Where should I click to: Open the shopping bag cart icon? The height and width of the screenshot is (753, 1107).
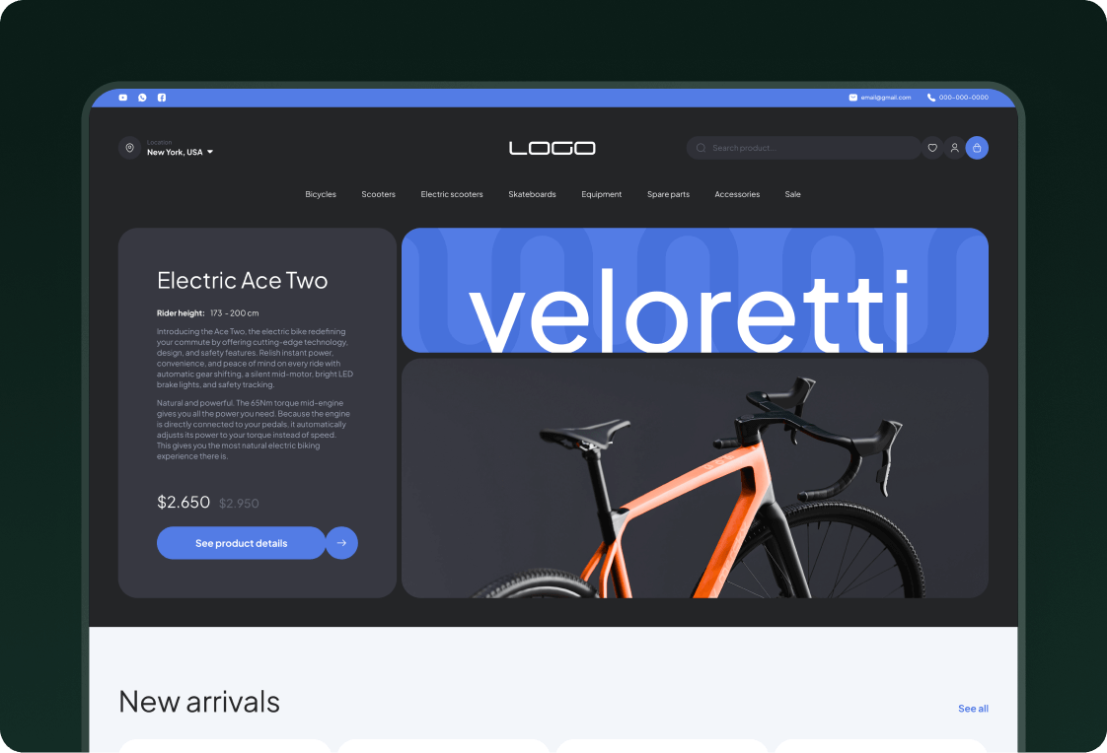pyautogui.click(x=977, y=148)
